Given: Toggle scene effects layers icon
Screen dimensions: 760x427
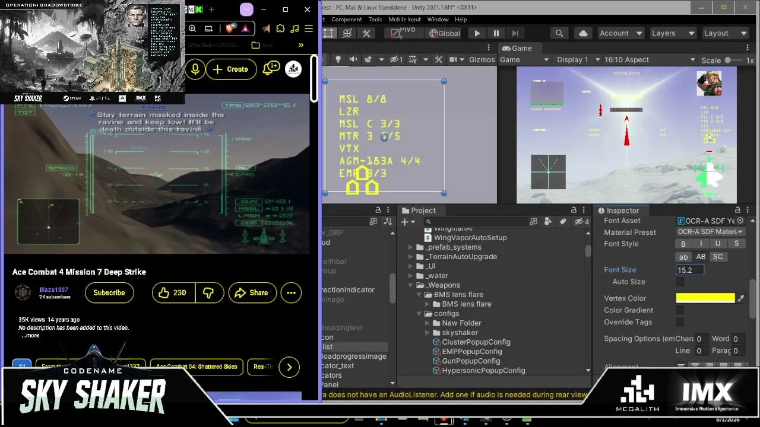Looking at the screenshot, I should click(x=368, y=59).
